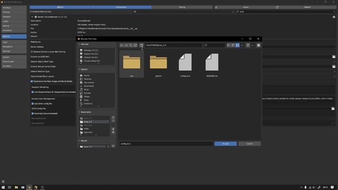Enable the Enabled Add-ons Only checkbox
Viewport: 338px width, 190px height.
click(x=31, y=12)
